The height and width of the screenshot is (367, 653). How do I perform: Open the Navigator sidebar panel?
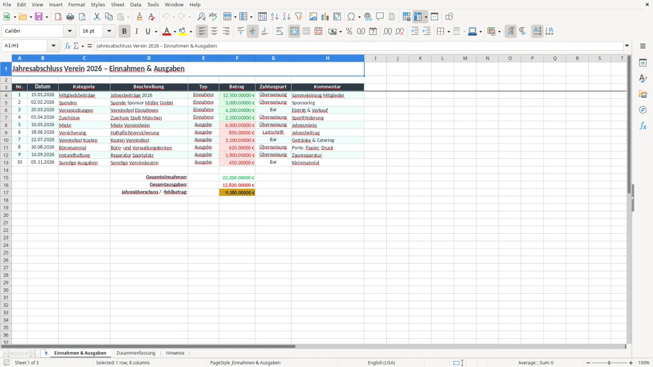pos(643,110)
